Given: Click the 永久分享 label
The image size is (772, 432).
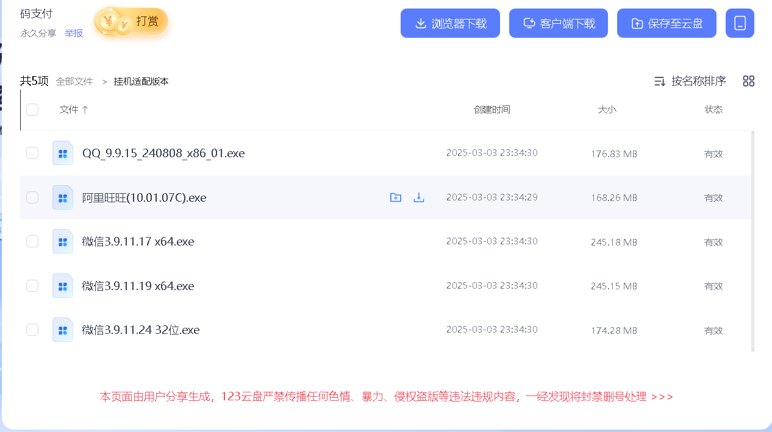Looking at the screenshot, I should pos(38,33).
